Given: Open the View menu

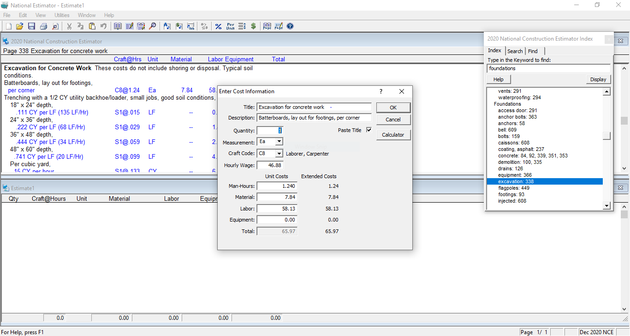Looking at the screenshot, I should [x=41, y=15].
